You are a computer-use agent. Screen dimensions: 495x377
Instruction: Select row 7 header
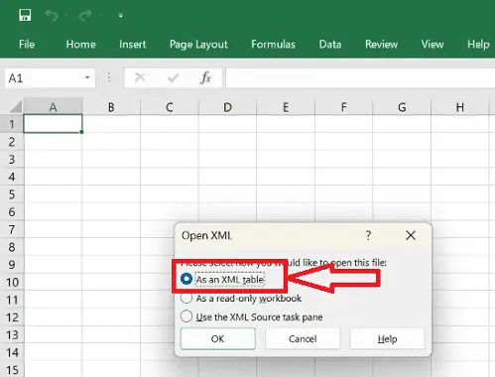click(x=12, y=229)
